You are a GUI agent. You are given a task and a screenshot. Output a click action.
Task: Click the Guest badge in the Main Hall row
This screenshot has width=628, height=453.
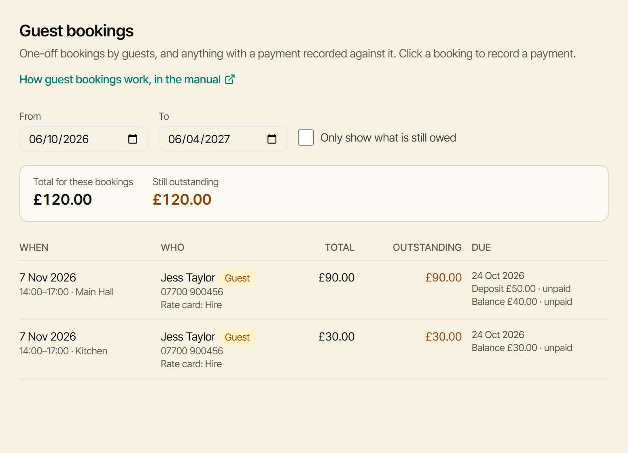click(237, 278)
